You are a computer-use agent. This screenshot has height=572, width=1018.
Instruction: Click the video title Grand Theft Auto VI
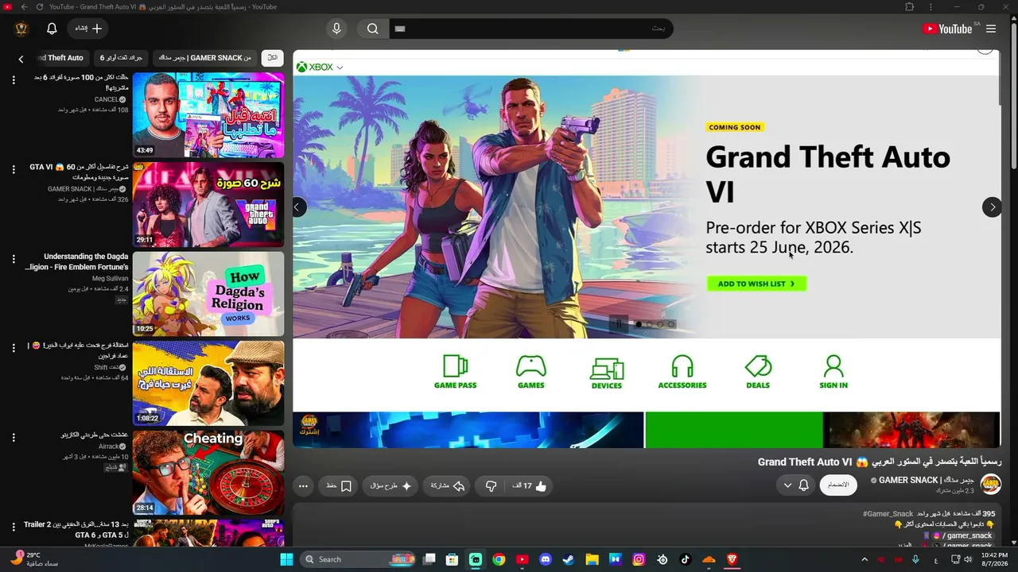[880, 462]
